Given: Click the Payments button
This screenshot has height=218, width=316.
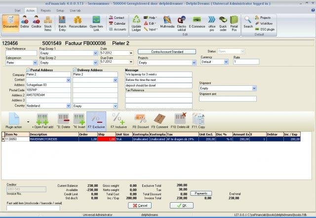Looking at the screenshot, I should pyautogui.click(x=201, y=193).
